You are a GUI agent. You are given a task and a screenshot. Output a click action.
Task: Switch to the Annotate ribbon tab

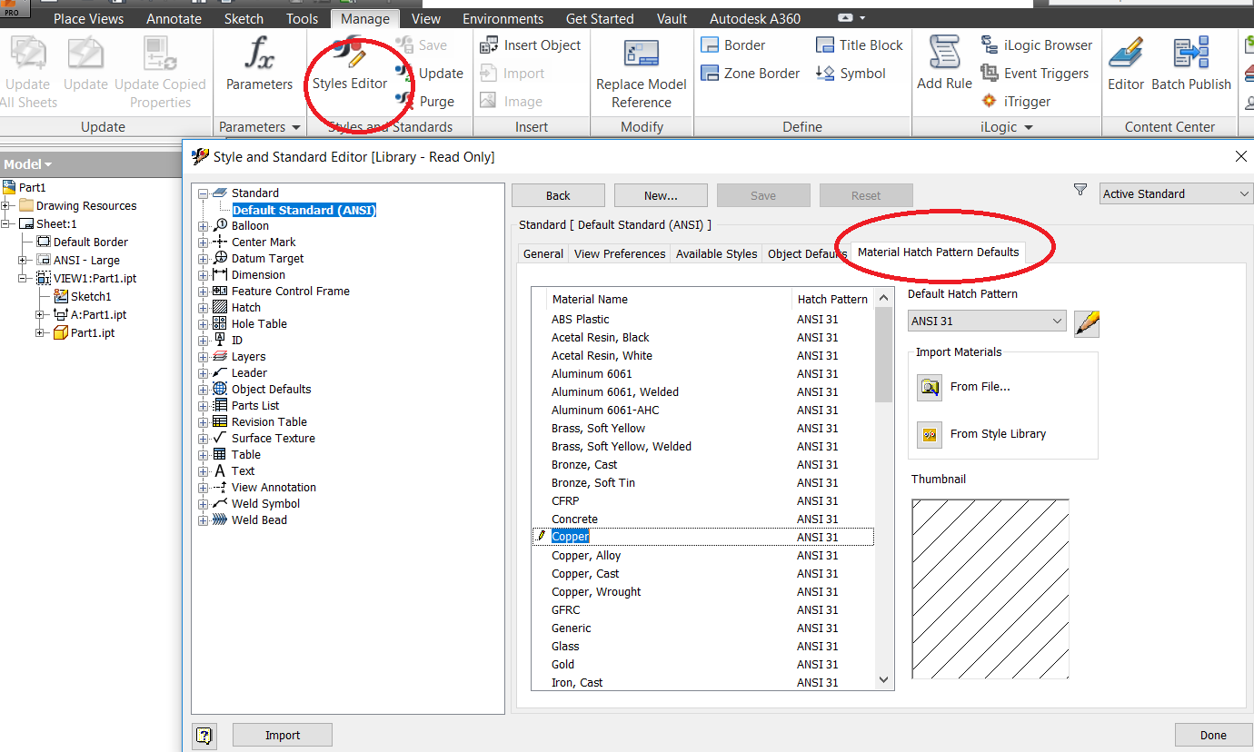point(174,18)
